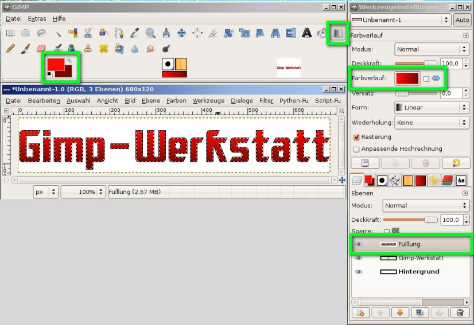This screenshot has height=325, width=474.
Task: Create a new layer
Action: 360,312
